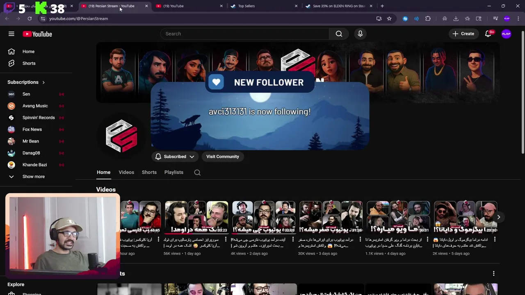Open Chrome three-dot menu

pyautogui.click(x=518, y=18)
